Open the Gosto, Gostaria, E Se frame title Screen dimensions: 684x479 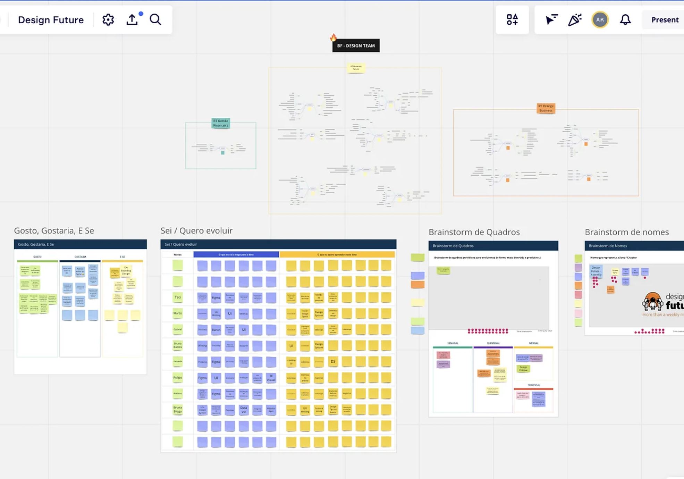(54, 230)
